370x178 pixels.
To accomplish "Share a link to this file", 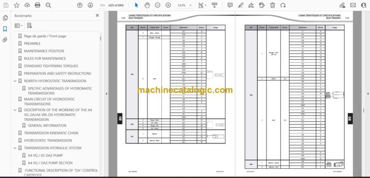I will (342, 5).
